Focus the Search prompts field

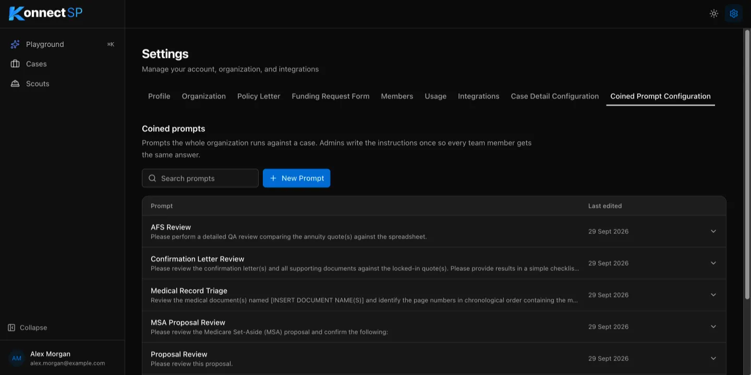click(x=200, y=178)
